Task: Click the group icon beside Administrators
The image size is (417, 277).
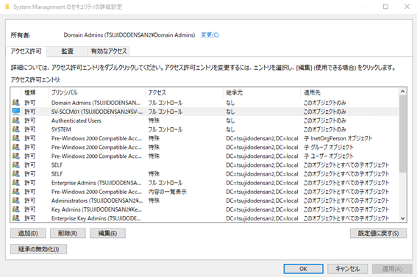Action: point(16,201)
